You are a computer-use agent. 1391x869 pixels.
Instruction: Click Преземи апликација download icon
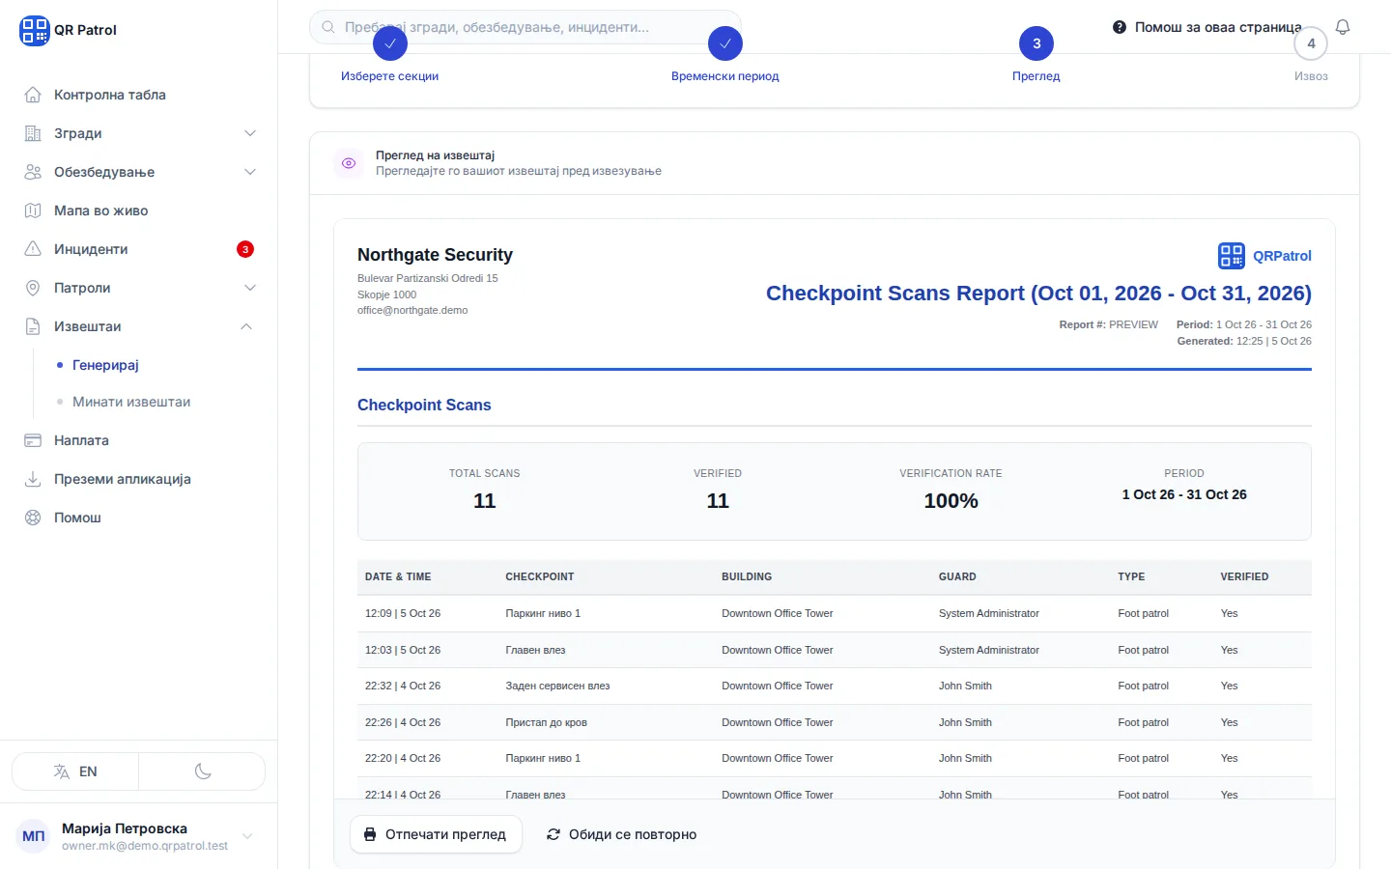[33, 479]
